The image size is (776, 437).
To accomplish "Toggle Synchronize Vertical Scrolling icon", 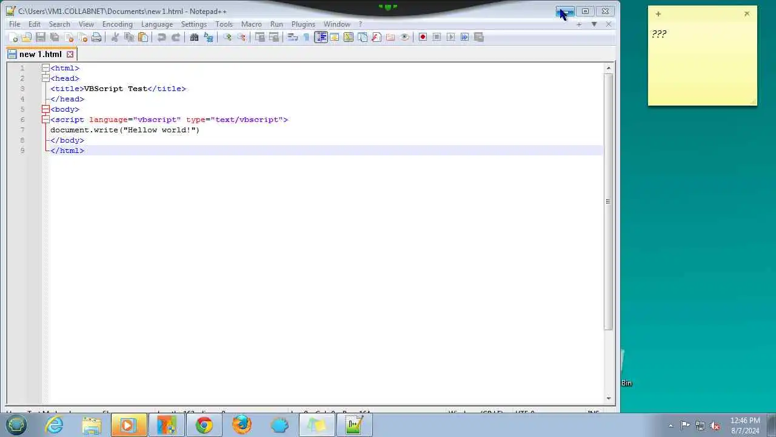I will pos(260,37).
